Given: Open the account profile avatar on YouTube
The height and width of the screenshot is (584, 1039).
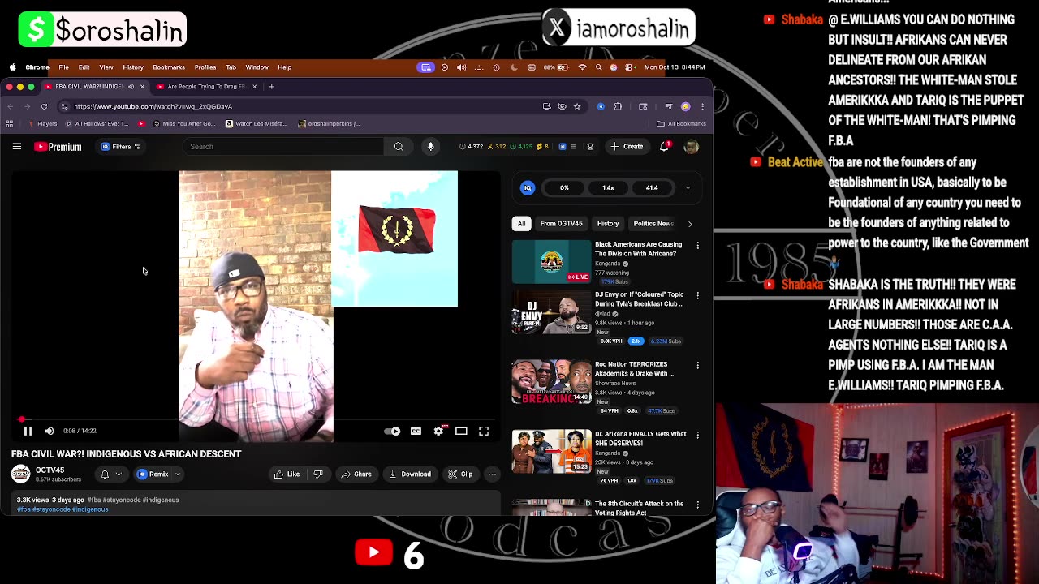Looking at the screenshot, I should [692, 147].
